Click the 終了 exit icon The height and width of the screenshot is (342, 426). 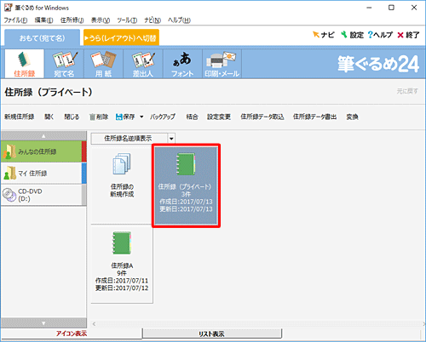(x=408, y=35)
